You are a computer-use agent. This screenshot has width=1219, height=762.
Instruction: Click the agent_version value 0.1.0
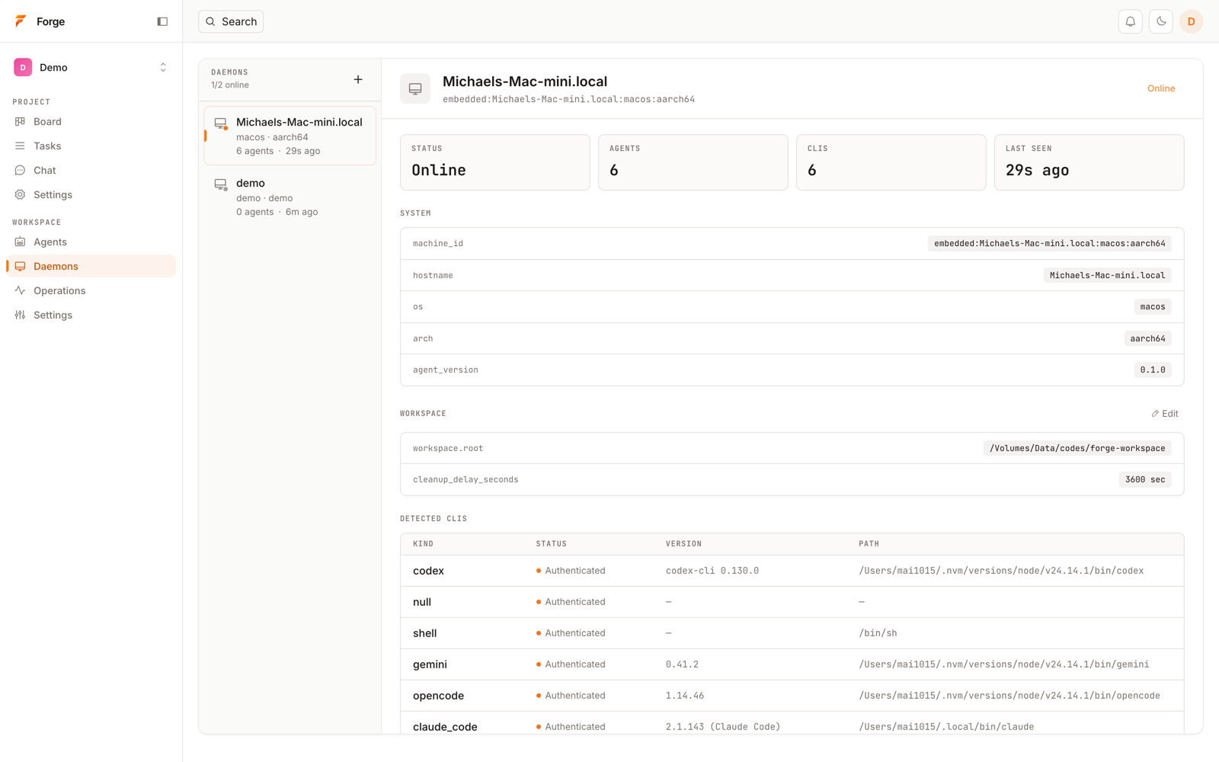(x=1153, y=370)
